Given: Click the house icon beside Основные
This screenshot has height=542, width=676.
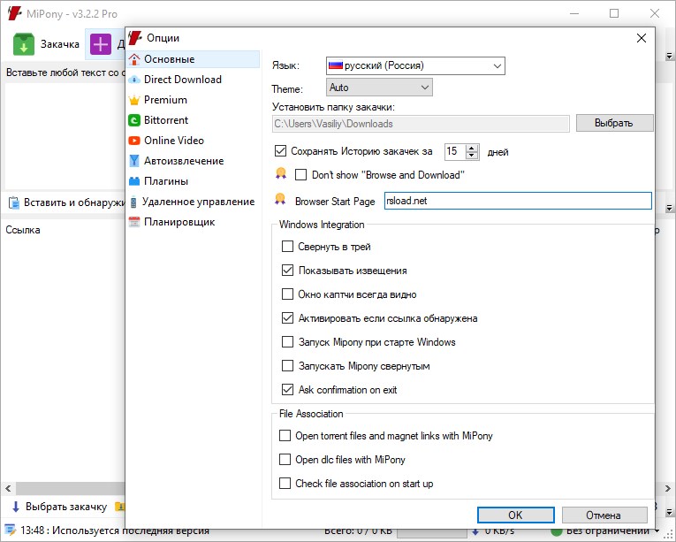Looking at the screenshot, I should 134,59.
